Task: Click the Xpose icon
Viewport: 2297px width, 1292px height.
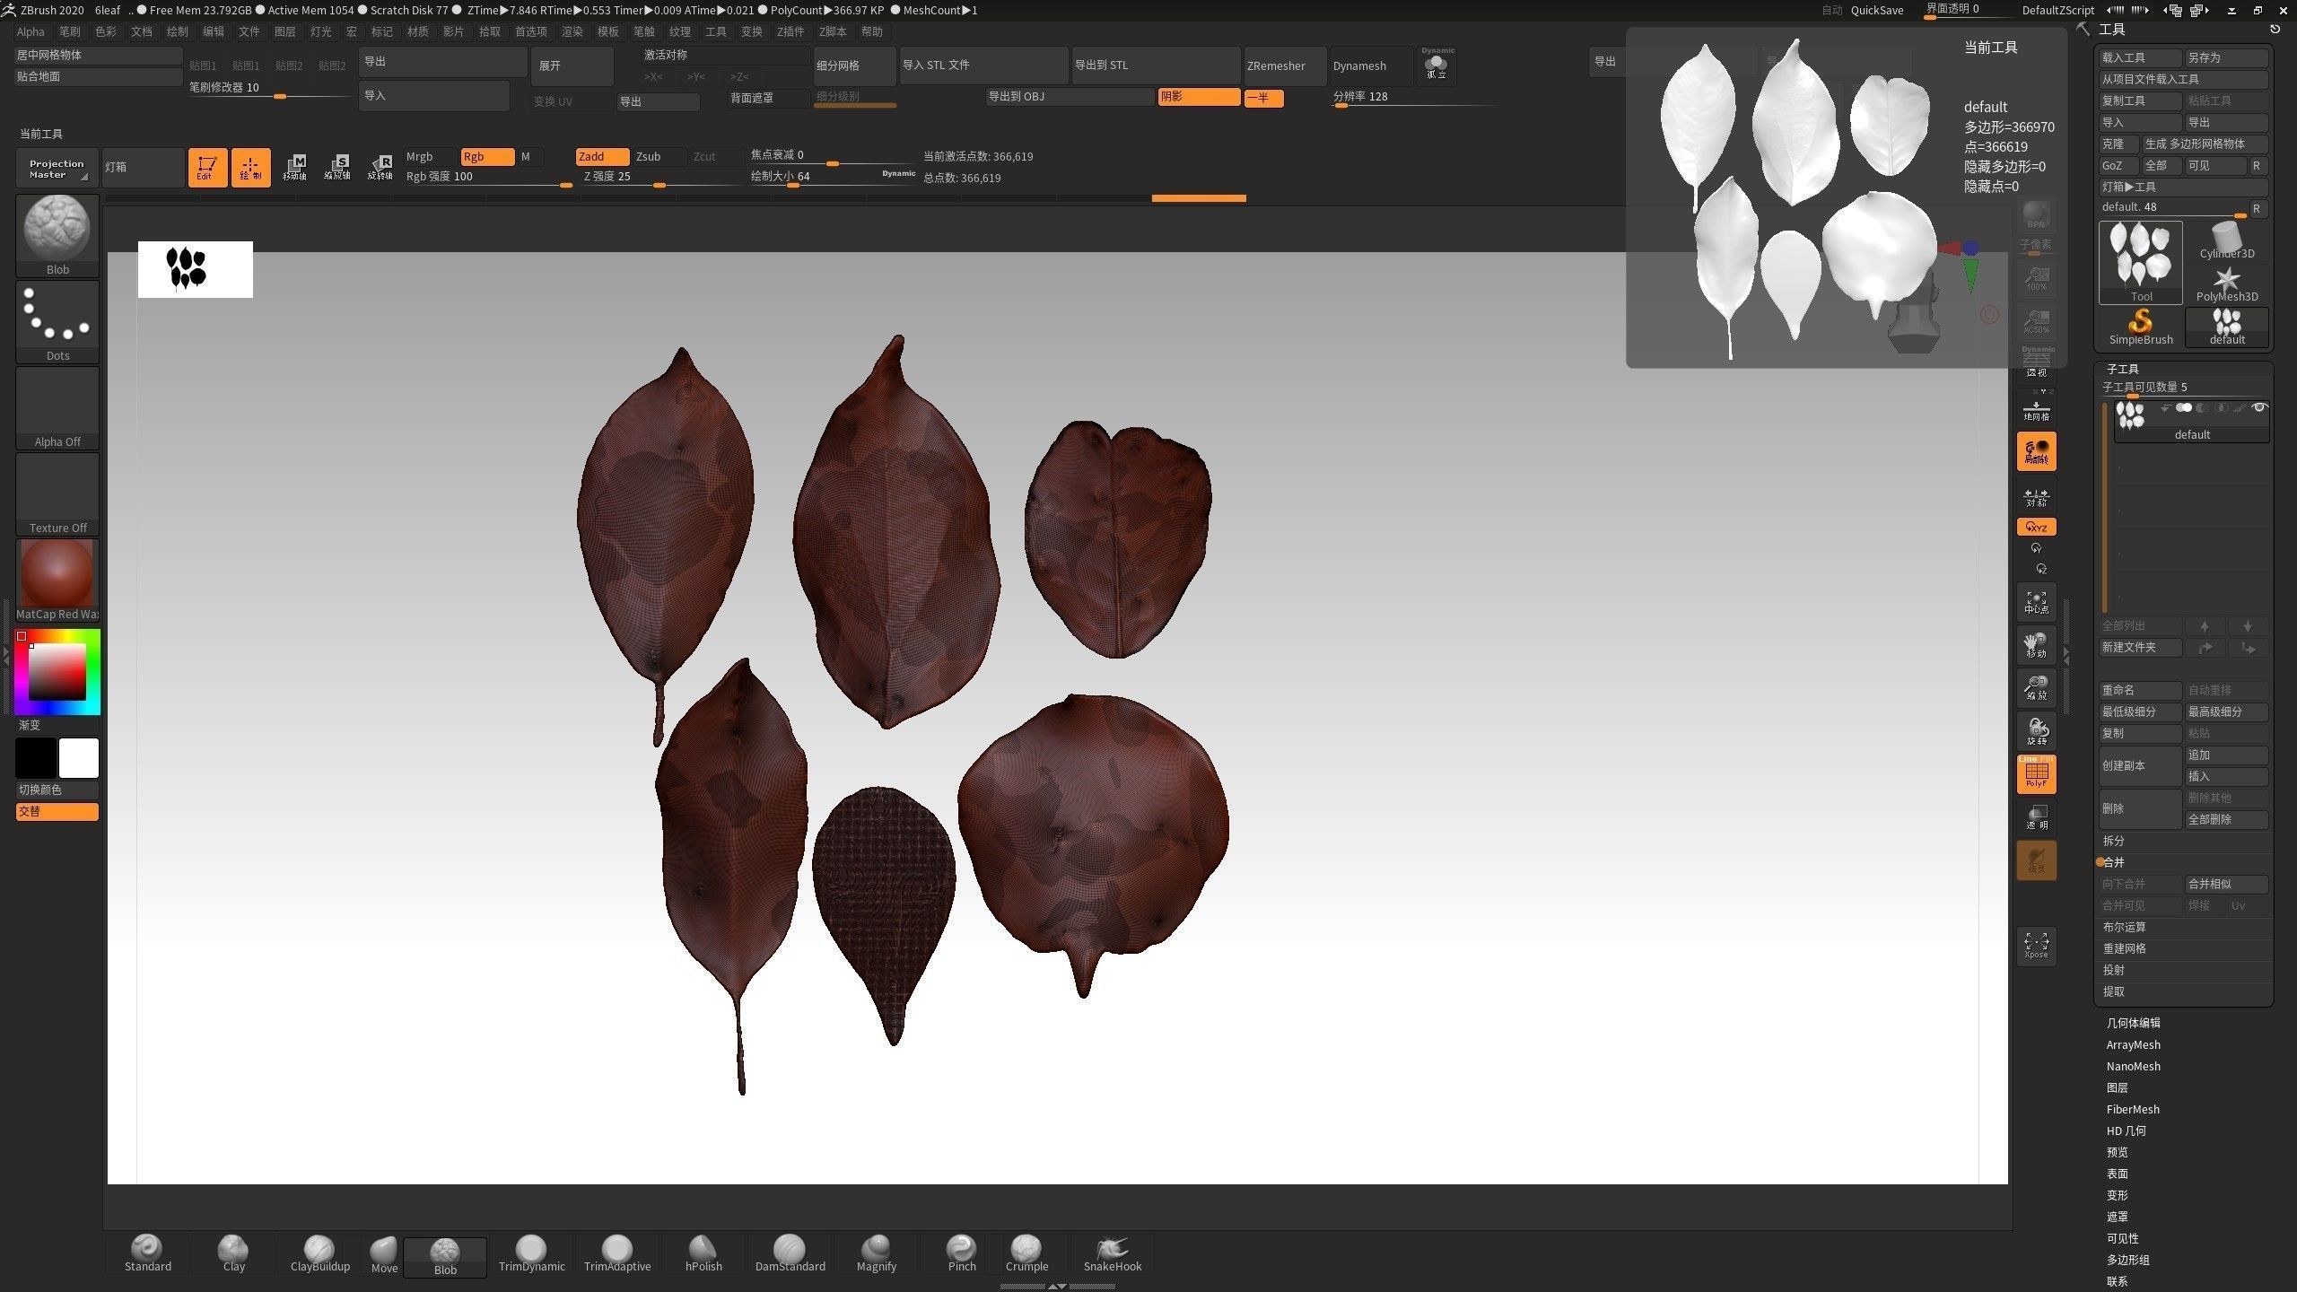Action: coord(2036,945)
